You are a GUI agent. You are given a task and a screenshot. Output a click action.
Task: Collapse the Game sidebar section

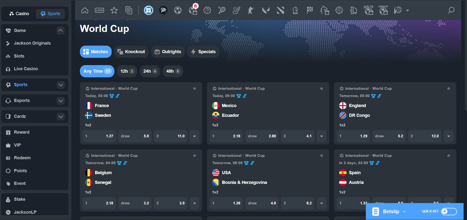pos(61,30)
